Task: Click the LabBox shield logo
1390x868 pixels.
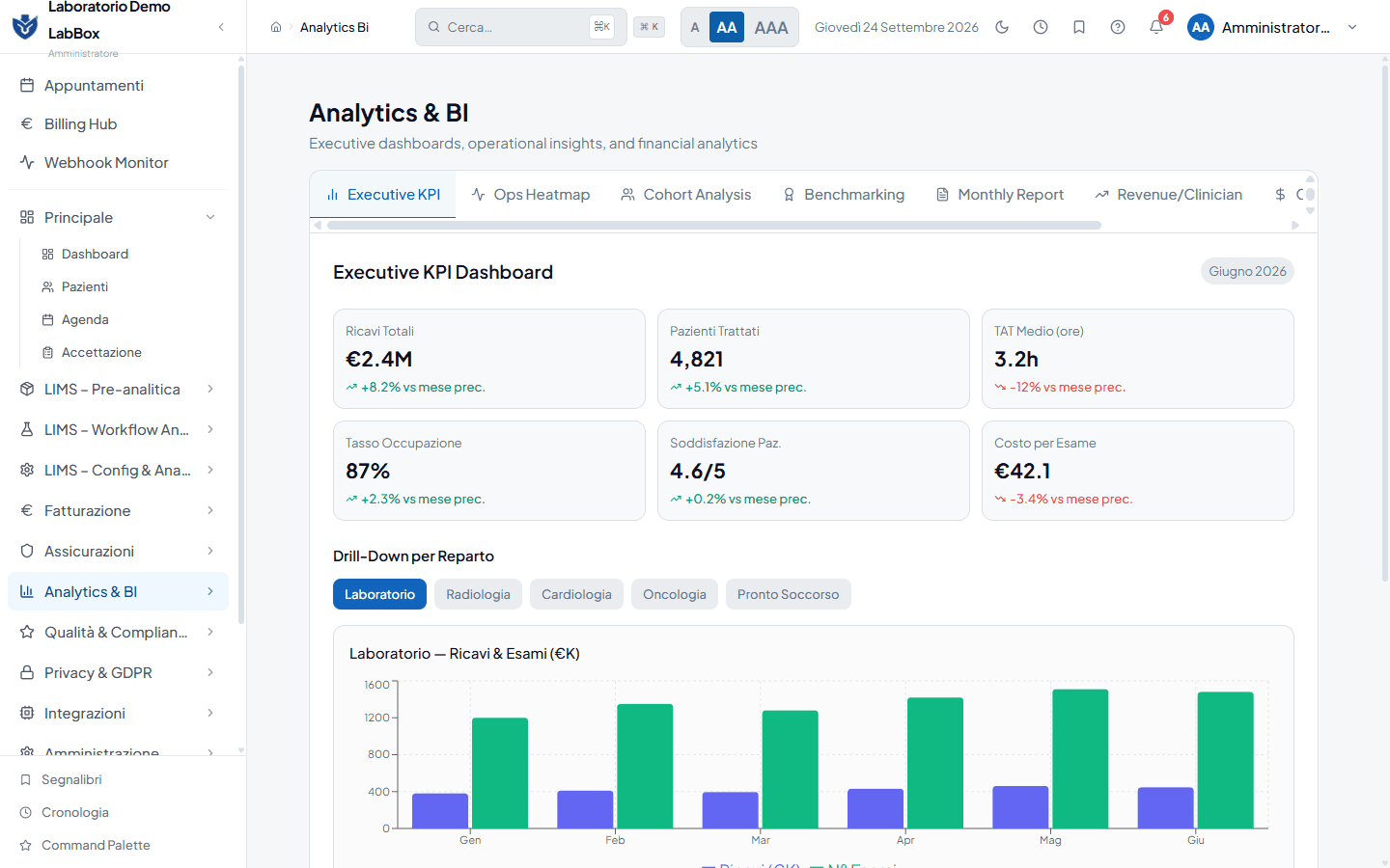Action: pos(25,26)
